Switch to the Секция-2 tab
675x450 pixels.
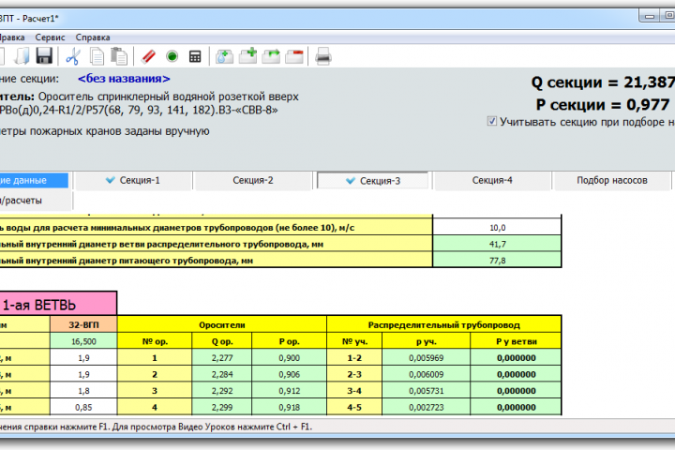click(252, 180)
